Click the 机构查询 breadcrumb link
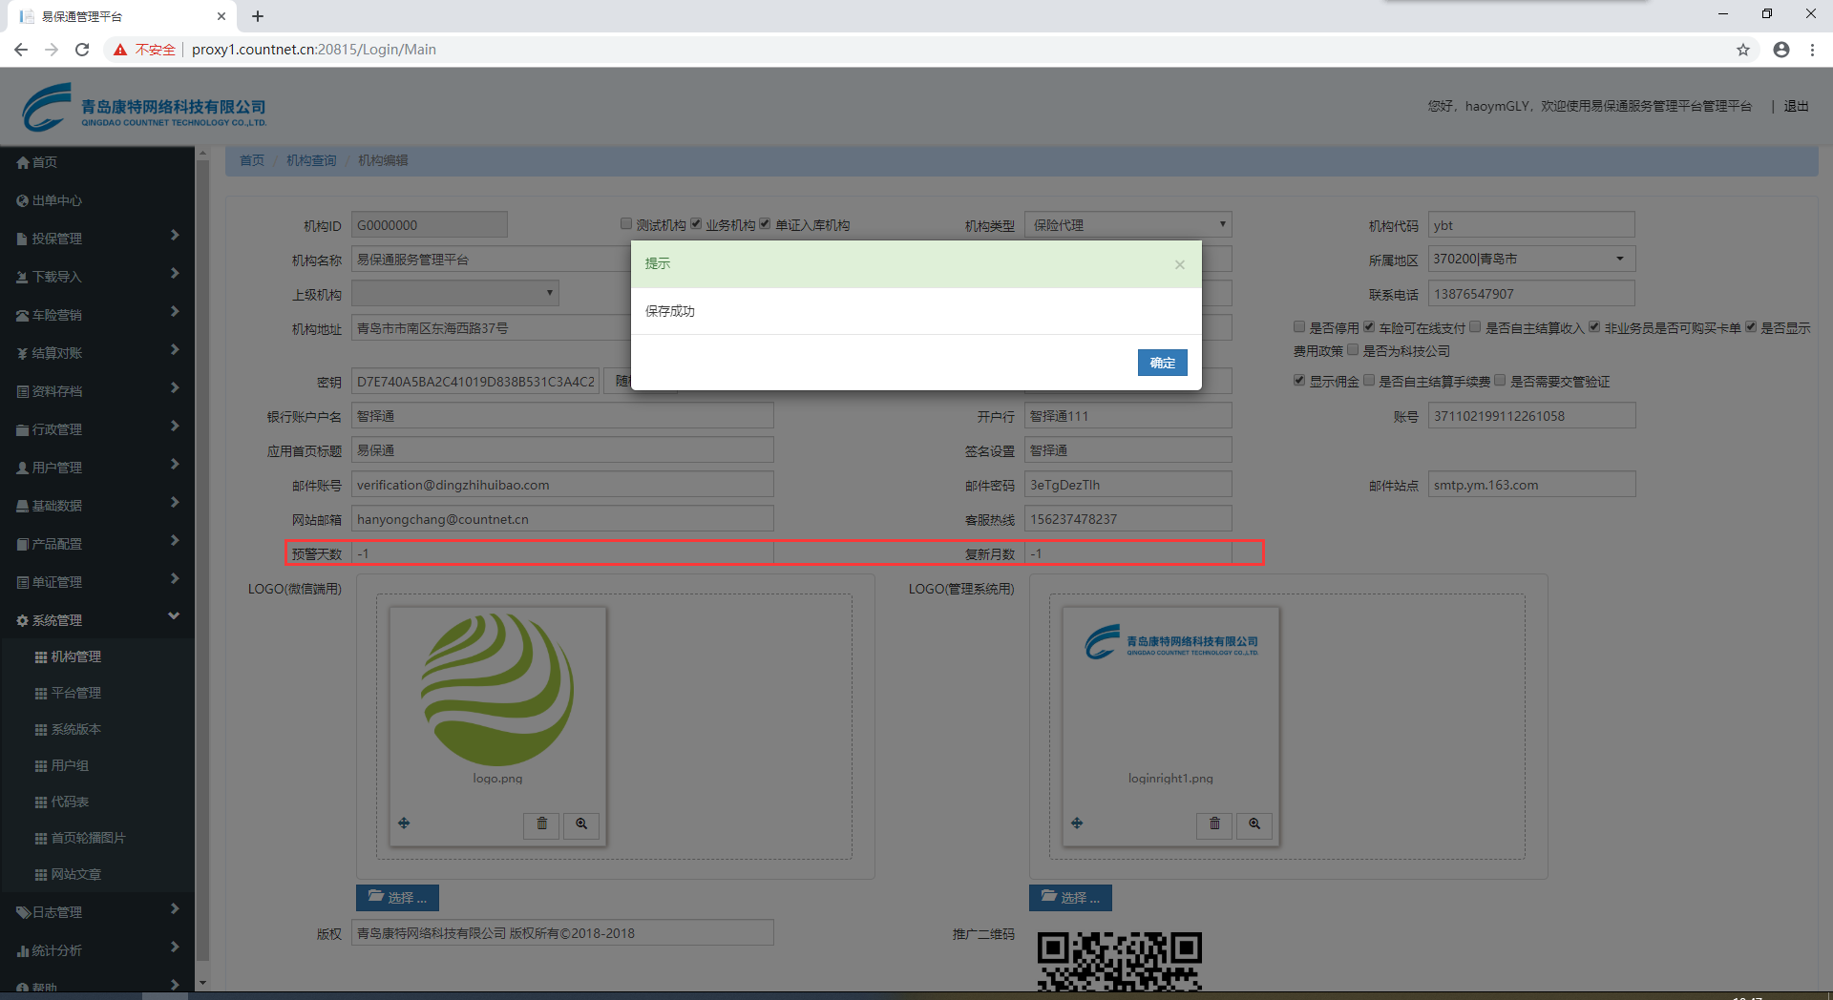The height and width of the screenshot is (1000, 1833). coord(311,161)
